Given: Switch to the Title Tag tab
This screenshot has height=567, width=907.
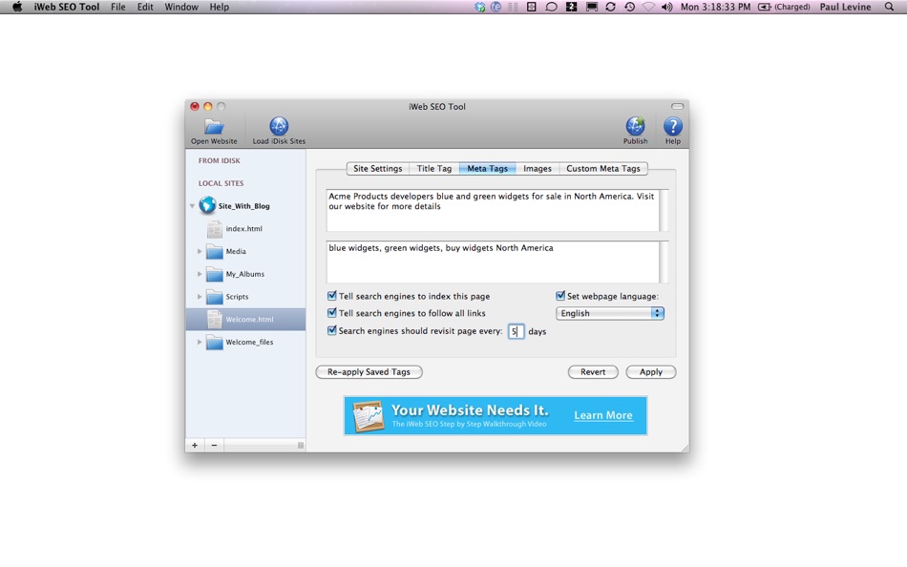Looking at the screenshot, I should [434, 168].
